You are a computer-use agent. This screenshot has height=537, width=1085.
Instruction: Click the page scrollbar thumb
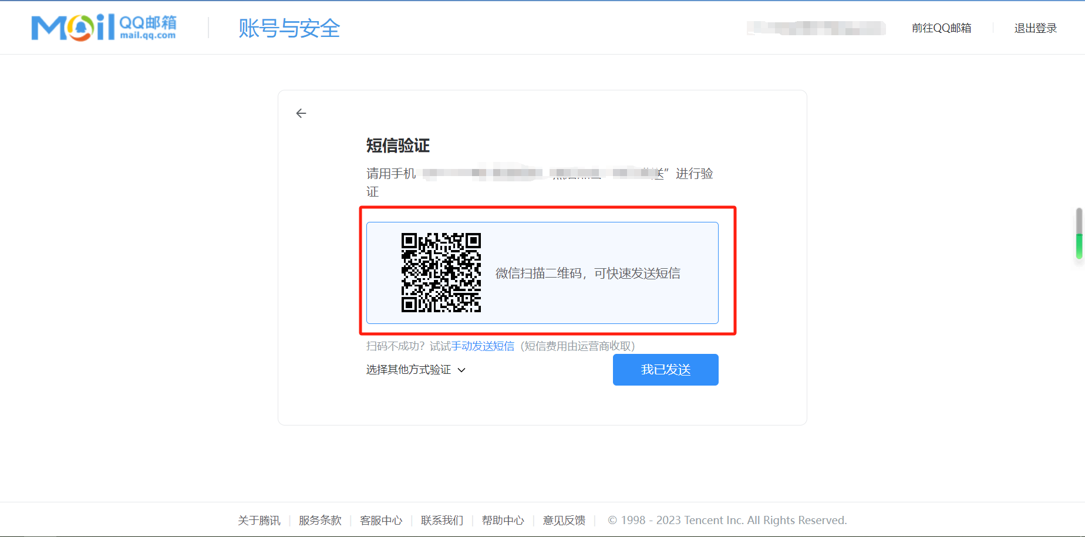tap(1079, 234)
